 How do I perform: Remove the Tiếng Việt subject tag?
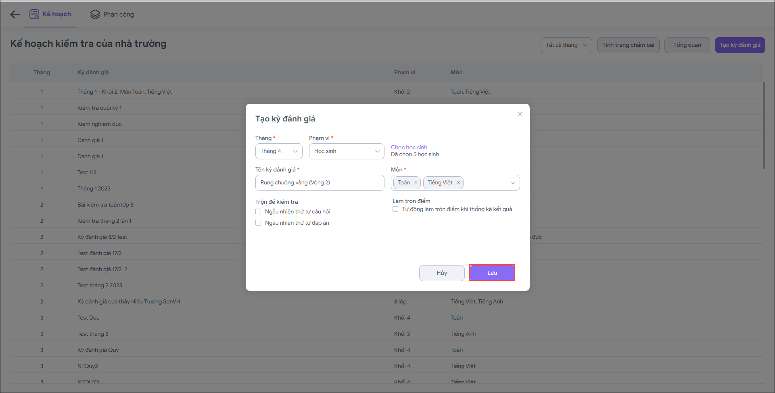[459, 183]
